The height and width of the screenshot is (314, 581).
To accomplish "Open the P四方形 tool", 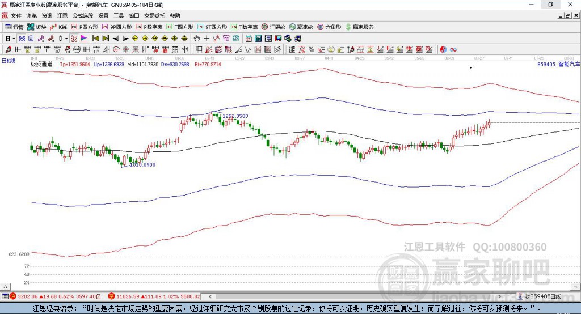I will coord(84,27).
